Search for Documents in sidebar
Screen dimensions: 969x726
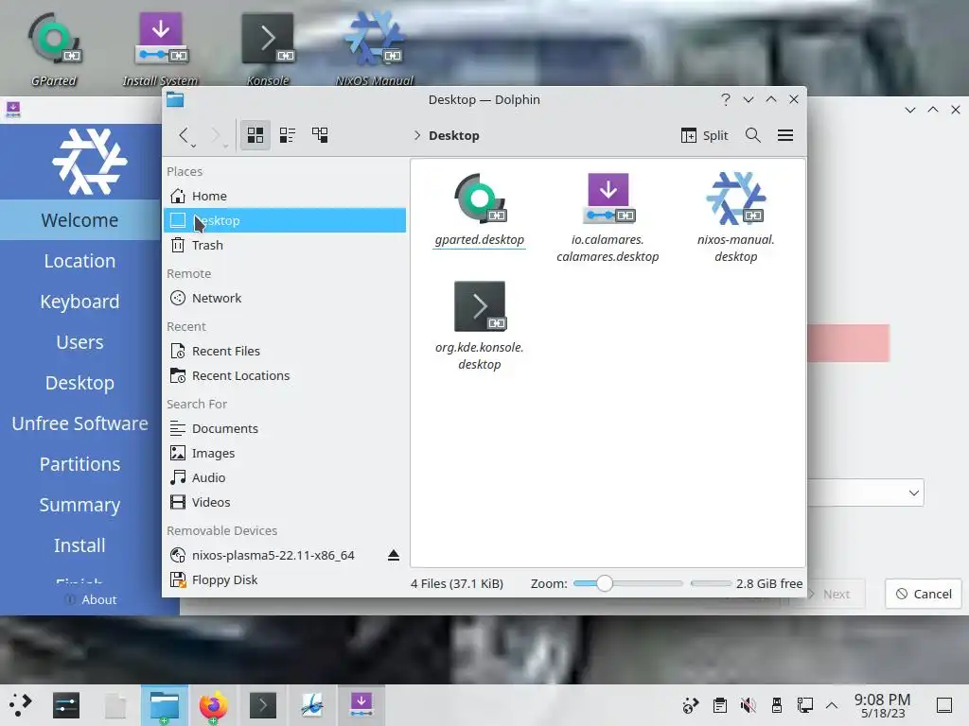click(285, 428)
